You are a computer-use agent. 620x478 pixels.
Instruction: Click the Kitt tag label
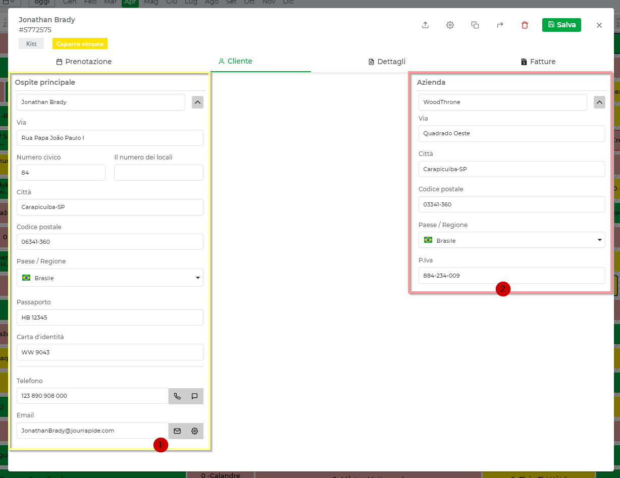[31, 44]
